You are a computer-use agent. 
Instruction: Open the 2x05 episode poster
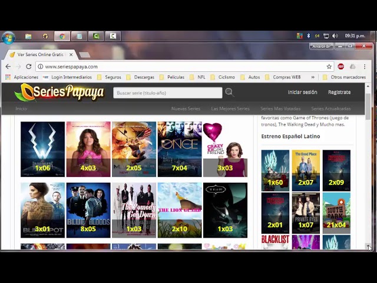[134, 149]
